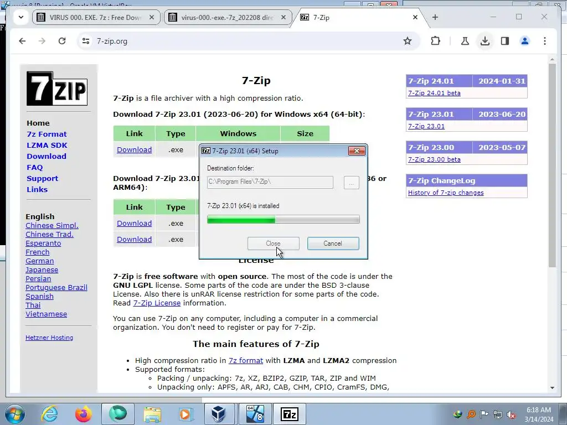Open 7-Zip 23.01 link in sidebar
Image resolution: width=567 pixels, height=425 pixels.
pos(426,126)
